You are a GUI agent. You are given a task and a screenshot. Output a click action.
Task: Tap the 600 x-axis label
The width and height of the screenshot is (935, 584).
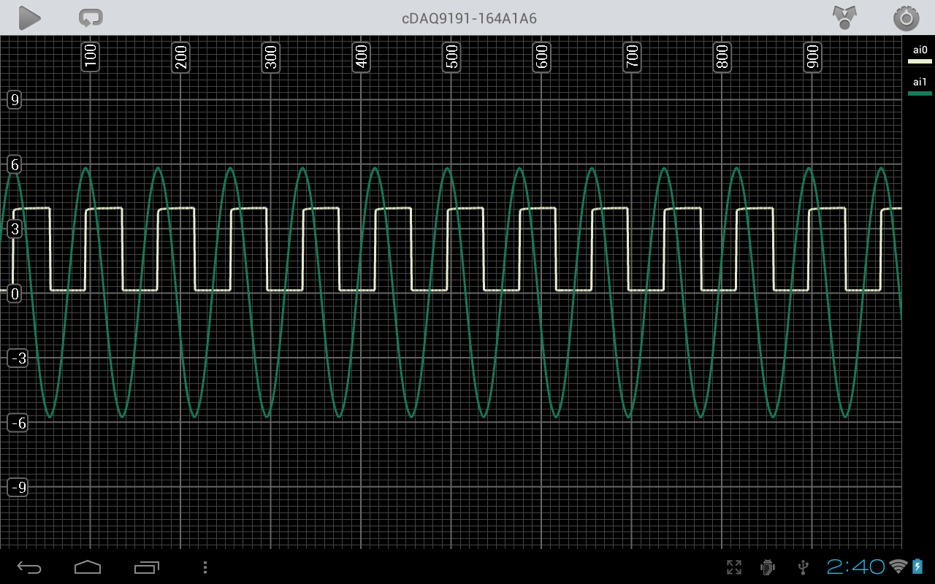pyautogui.click(x=541, y=56)
